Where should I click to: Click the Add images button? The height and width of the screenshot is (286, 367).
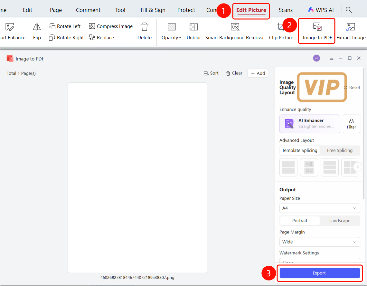pos(258,73)
